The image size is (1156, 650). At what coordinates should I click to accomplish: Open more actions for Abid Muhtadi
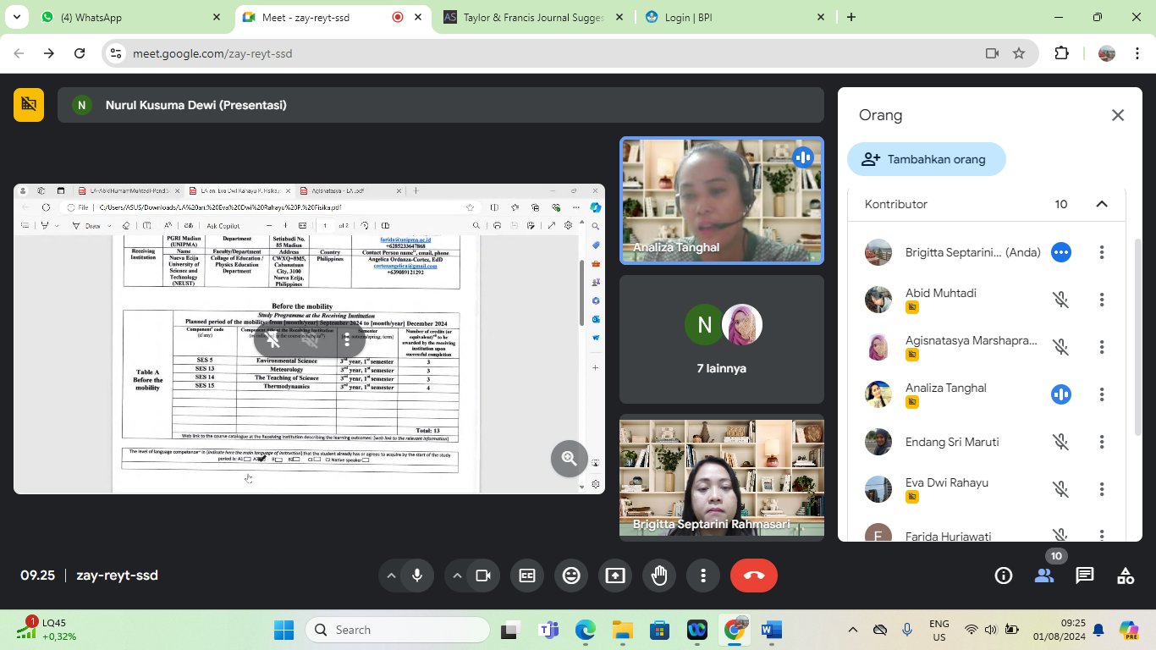(x=1102, y=300)
